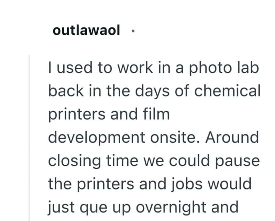Viewport: 275px width, 221px height.
Task: Click the word "pause" in the comment
Action: (237, 162)
